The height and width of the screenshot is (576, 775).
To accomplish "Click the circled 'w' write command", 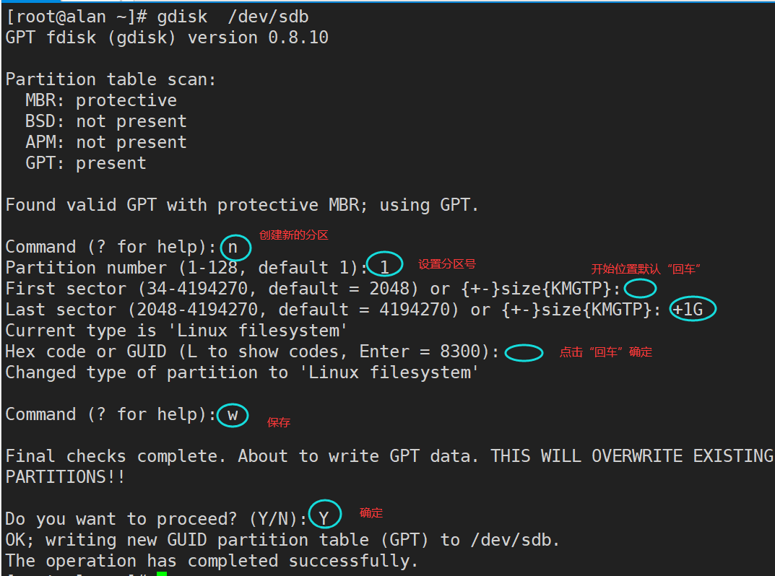I will point(233,415).
